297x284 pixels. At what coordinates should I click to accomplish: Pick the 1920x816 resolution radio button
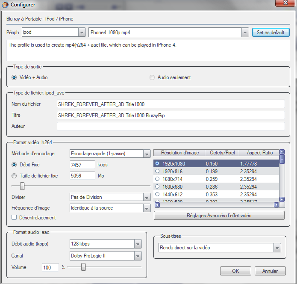pos(158,171)
